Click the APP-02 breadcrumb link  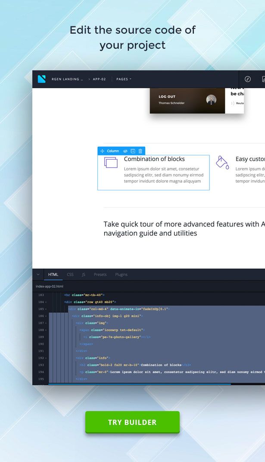[x=99, y=79]
